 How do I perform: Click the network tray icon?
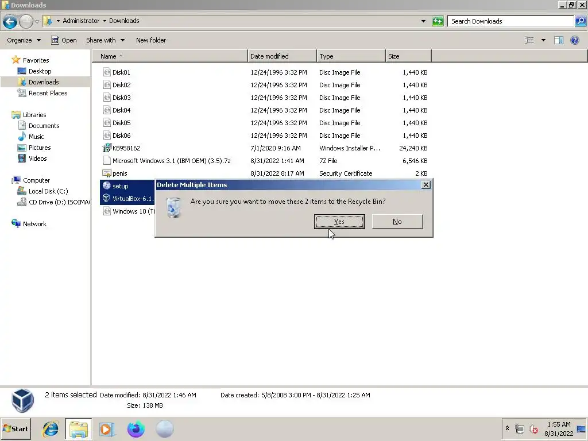(519, 428)
